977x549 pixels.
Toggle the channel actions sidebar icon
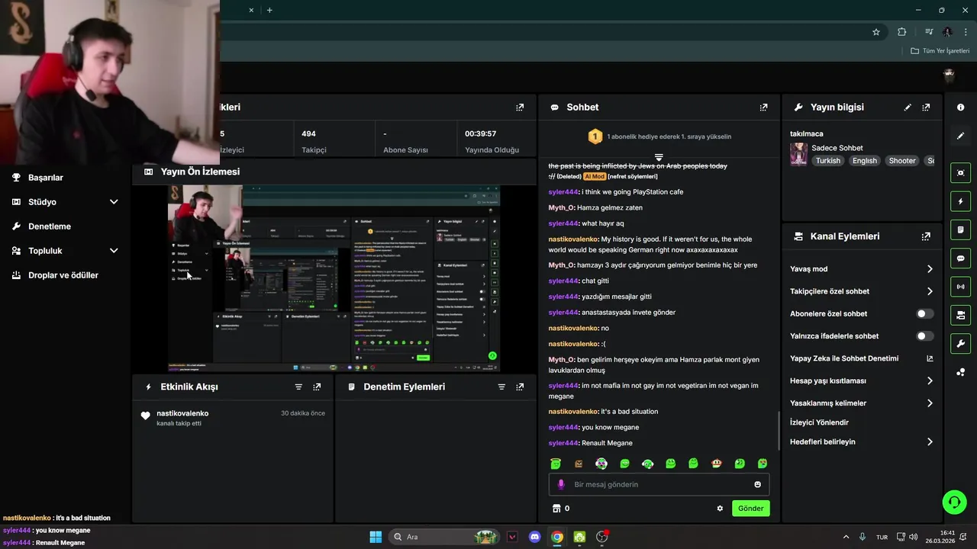point(960,315)
